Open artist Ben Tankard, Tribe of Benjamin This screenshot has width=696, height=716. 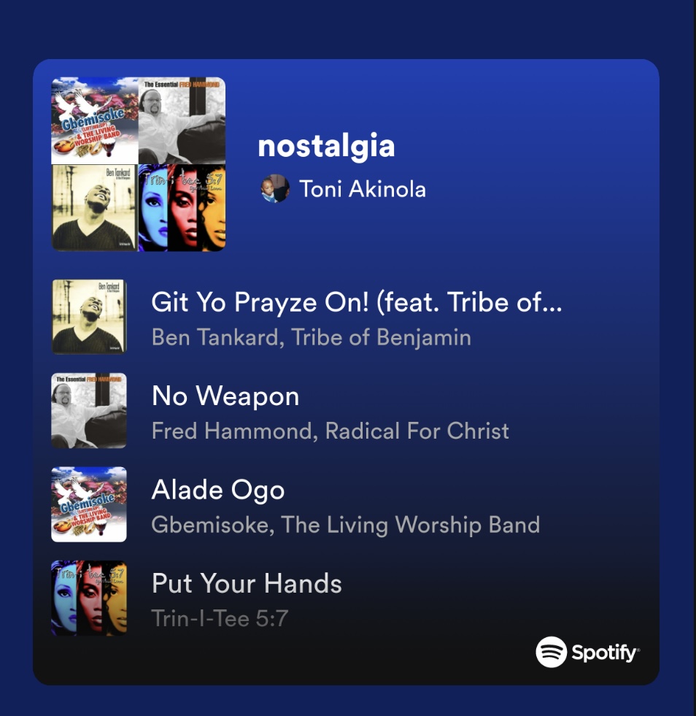coord(312,338)
